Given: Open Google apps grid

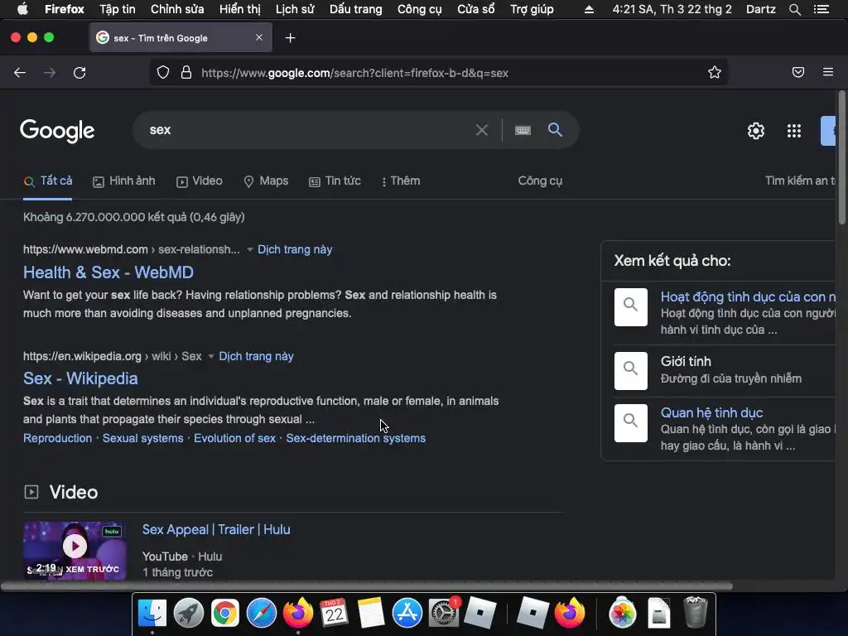Looking at the screenshot, I should [794, 130].
